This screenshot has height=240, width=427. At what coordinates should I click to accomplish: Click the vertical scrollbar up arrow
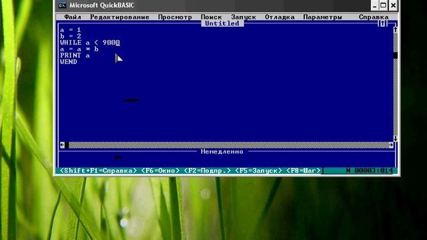coord(396,29)
